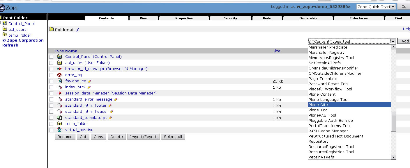
Task: Click the folder icon beside 'Folder at'
Action: (x=52, y=29)
